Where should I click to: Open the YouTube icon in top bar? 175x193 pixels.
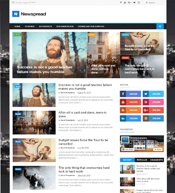[x=125, y=2]
